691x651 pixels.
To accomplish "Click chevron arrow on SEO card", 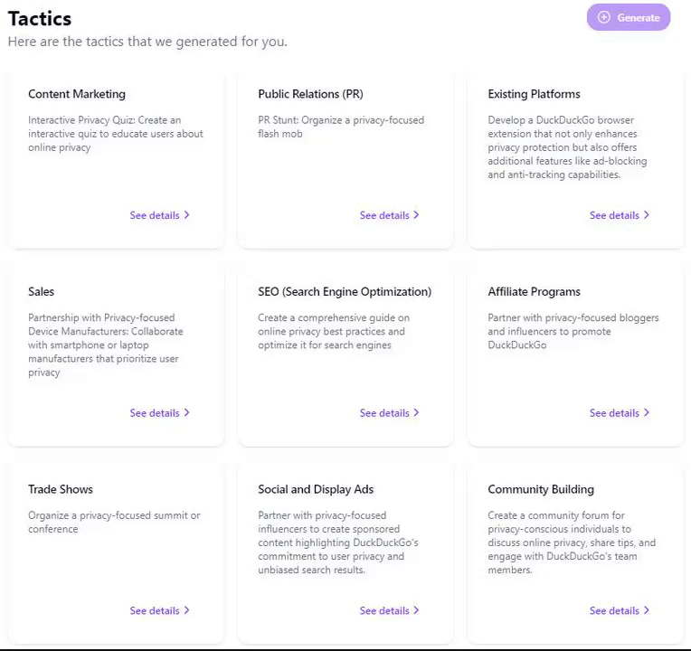I will pyautogui.click(x=417, y=413).
